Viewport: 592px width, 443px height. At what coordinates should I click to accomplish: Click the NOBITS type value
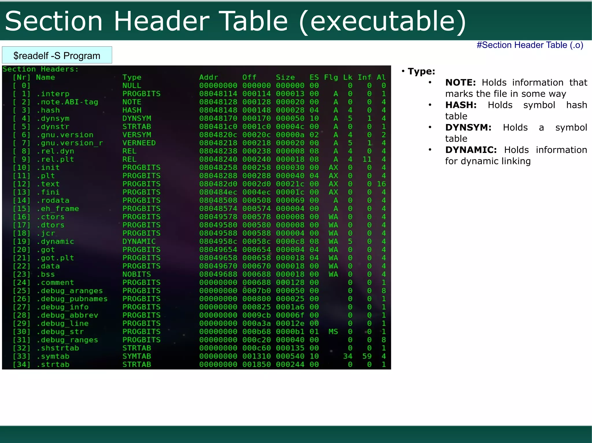pyautogui.click(x=137, y=274)
